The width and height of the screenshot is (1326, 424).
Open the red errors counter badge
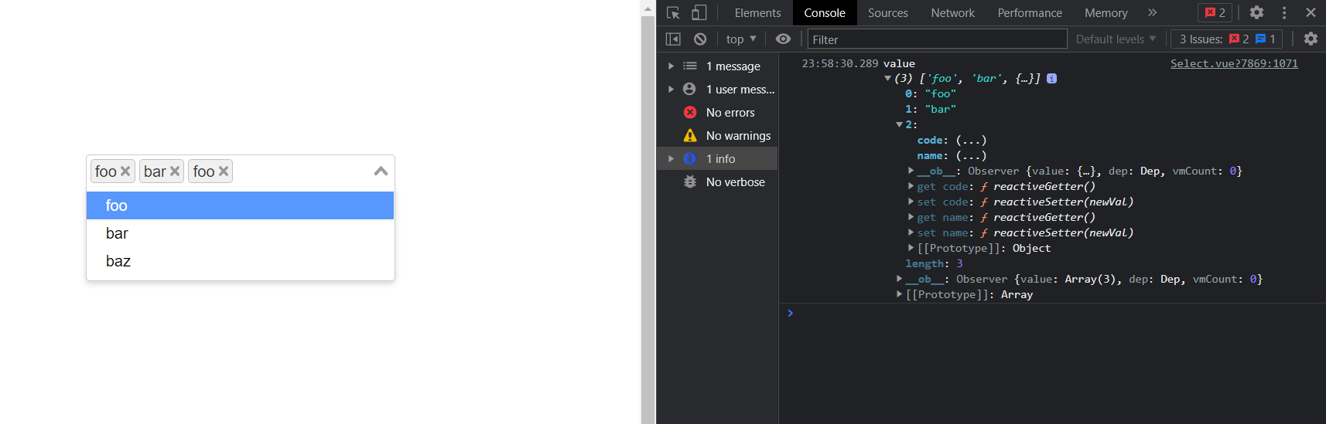click(1215, 12)
